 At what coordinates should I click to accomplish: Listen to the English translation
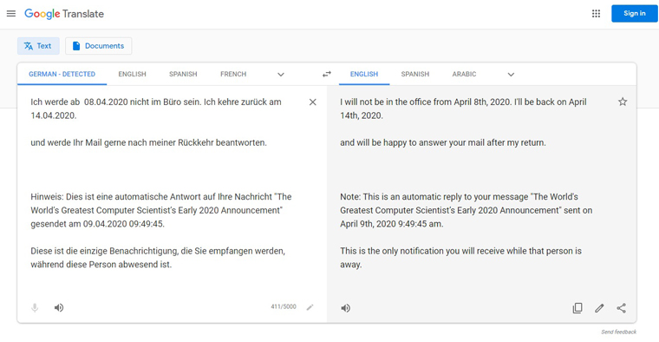(x=345, y=308)
